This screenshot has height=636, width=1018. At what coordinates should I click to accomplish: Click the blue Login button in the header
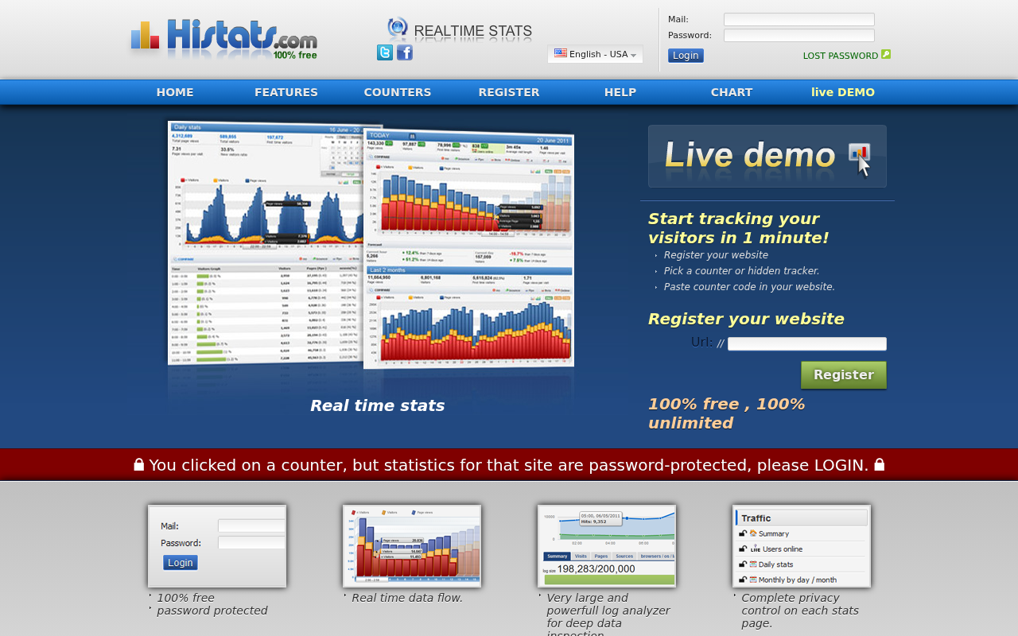tap(686, 56)
